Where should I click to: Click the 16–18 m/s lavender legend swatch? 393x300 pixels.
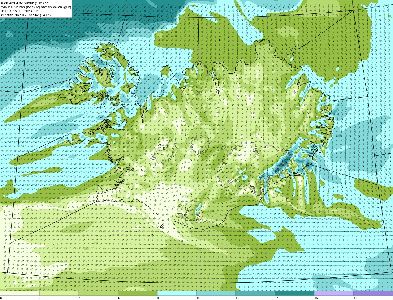pyautogui.click(x=334, y=293)
